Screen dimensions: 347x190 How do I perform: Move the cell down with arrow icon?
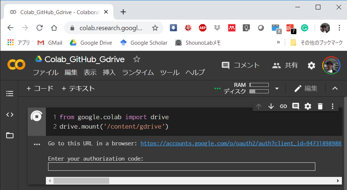(271, 106)
